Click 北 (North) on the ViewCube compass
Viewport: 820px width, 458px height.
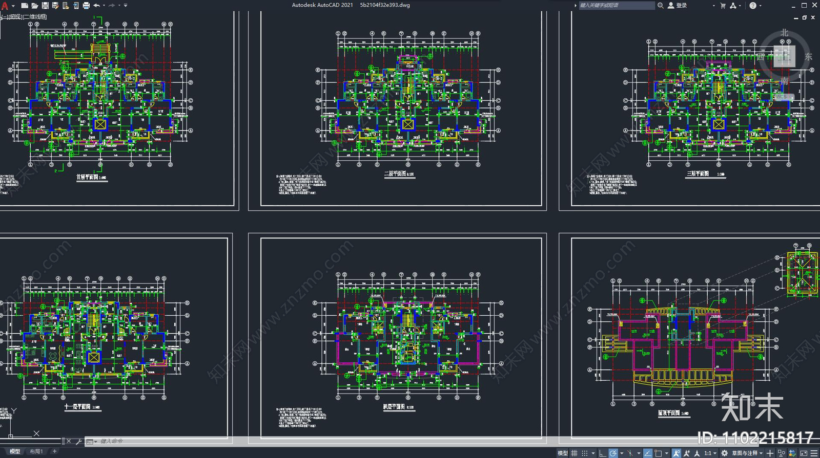pyautogui.click(x=784, y=32)
